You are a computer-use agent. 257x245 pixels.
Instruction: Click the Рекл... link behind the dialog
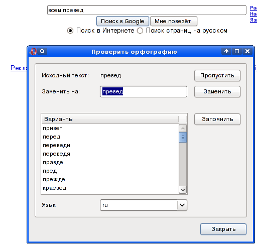coord(19,68)
